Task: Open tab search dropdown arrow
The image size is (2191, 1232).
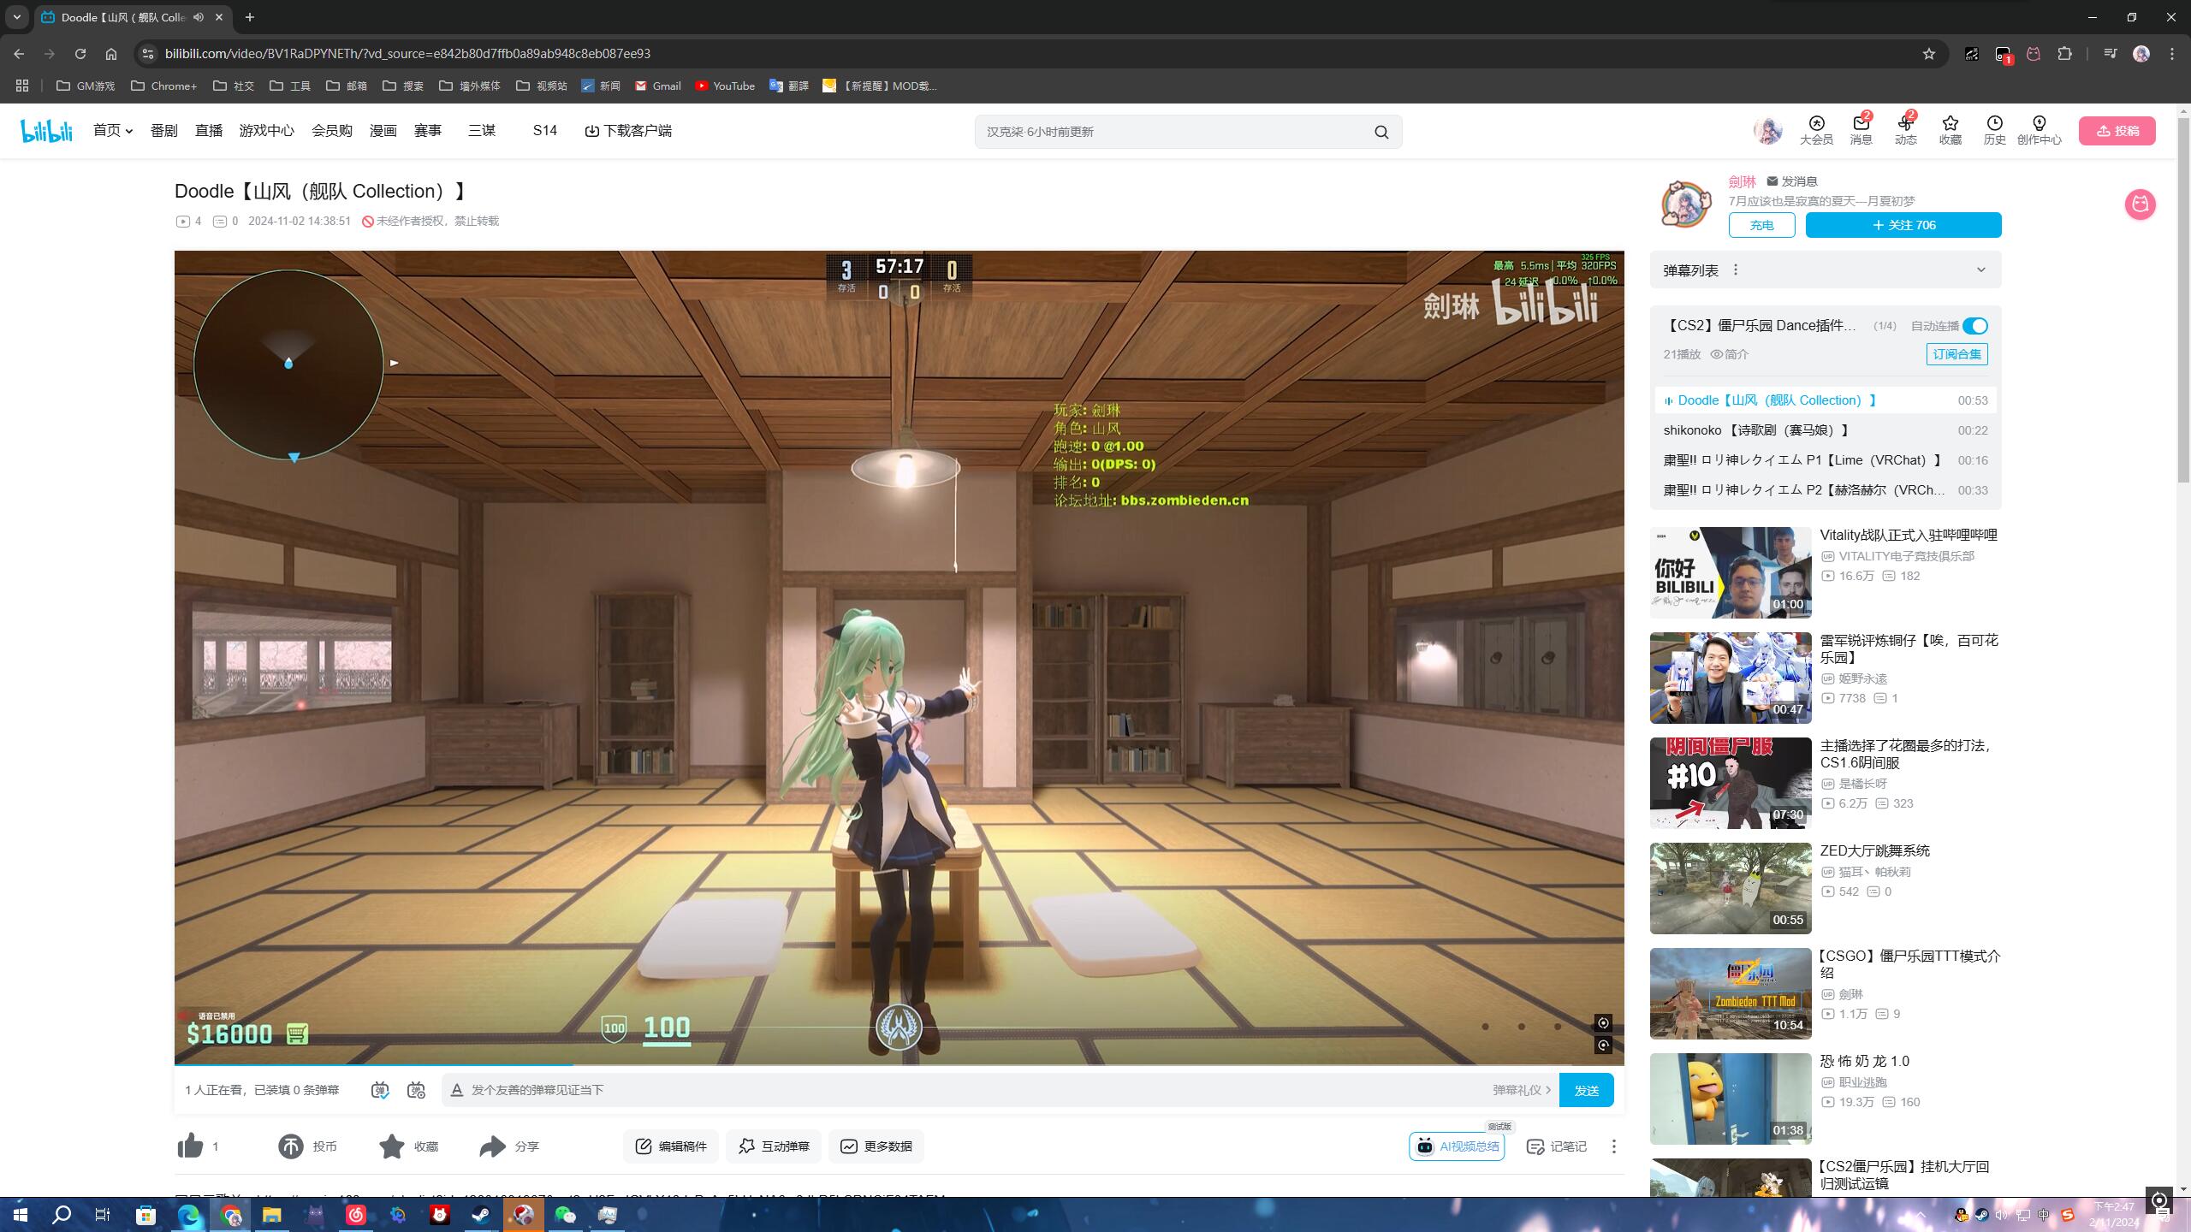Action: 17,17
